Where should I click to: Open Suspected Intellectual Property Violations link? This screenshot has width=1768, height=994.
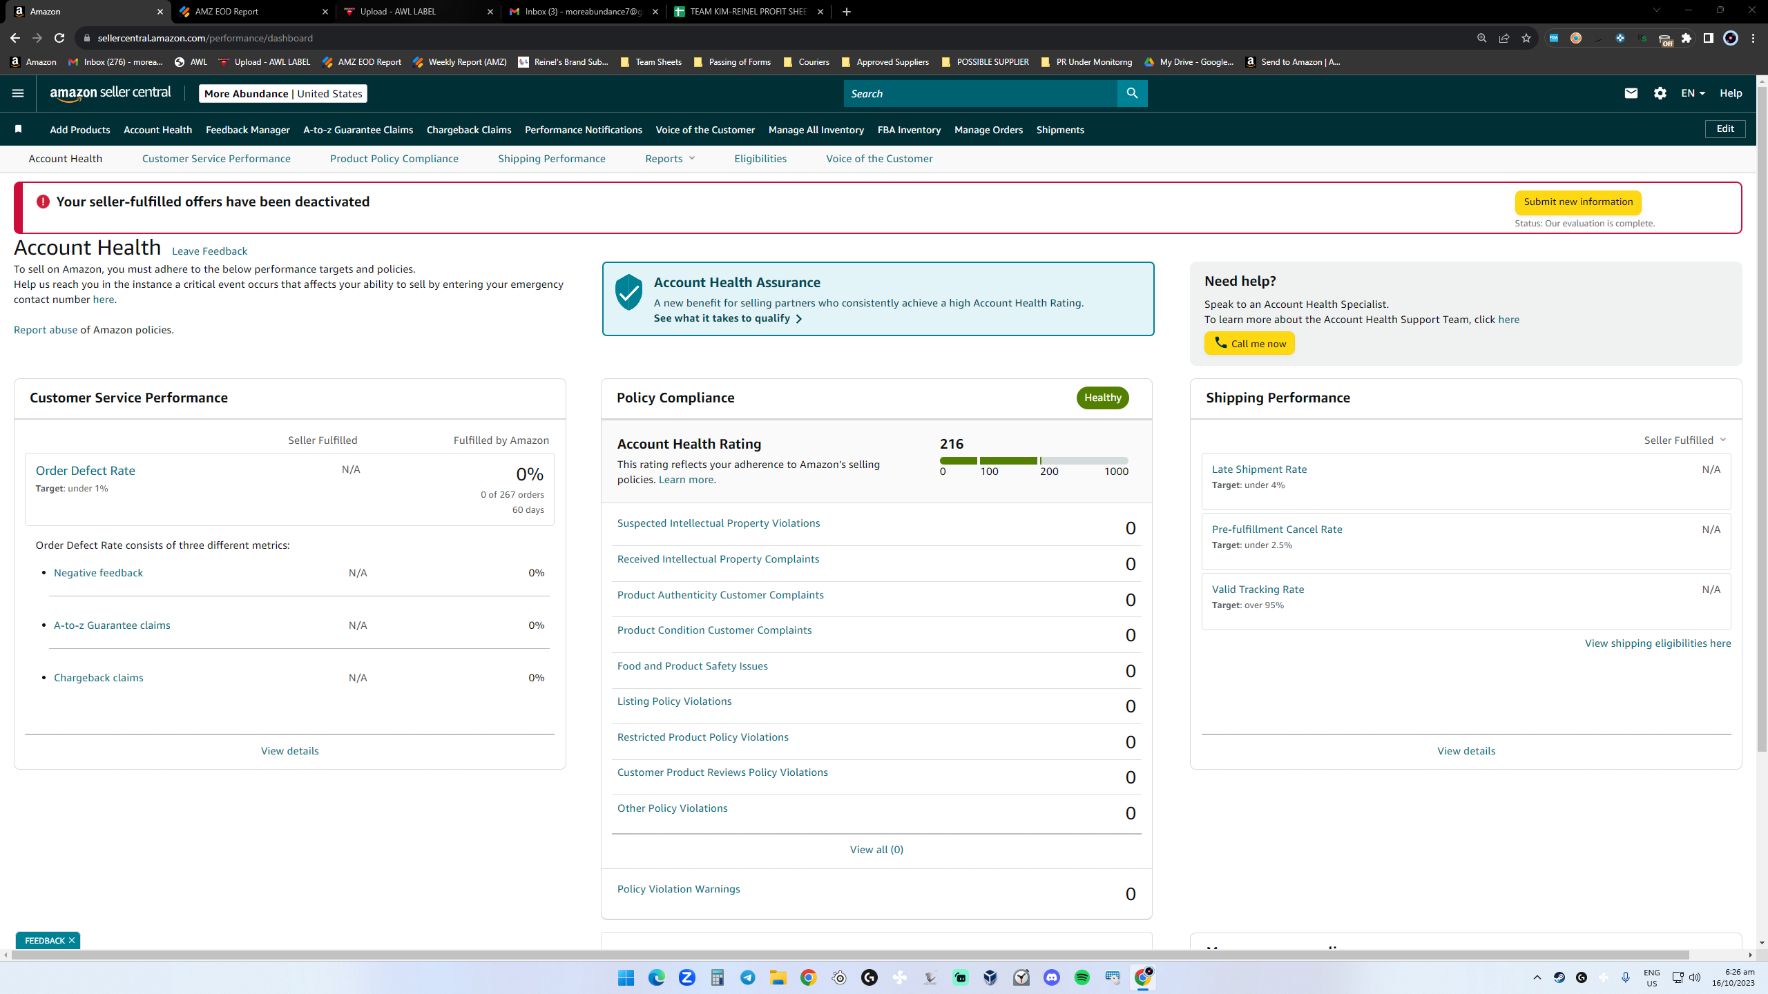click(x=718, y=523)
